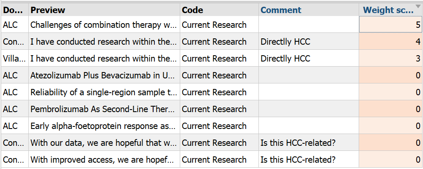423x169 pixels.
Task: Click empty comment cell in first ALC row
Action: point(309,25)
